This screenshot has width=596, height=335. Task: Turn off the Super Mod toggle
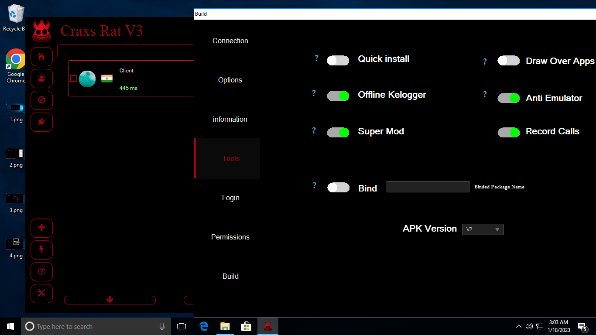coord(338,133)
